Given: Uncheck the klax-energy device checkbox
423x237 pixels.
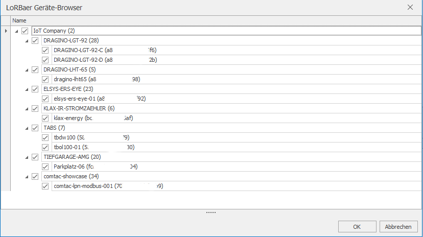Looking at the screenshot, I should (45, 118).
